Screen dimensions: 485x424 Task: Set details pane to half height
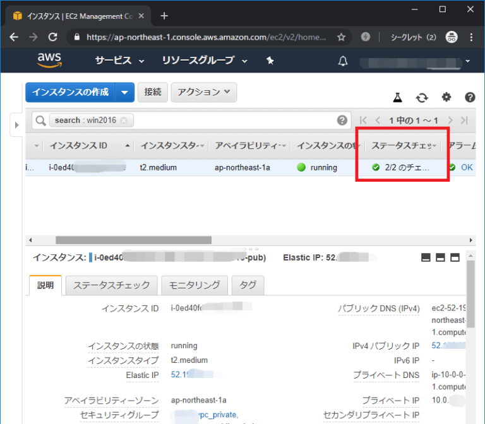point(440,257)
